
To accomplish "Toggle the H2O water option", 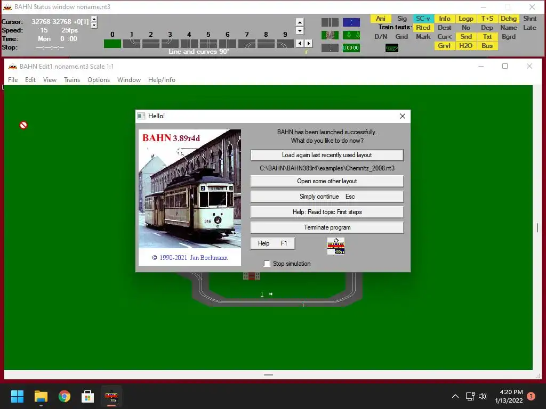I will 465,46.
